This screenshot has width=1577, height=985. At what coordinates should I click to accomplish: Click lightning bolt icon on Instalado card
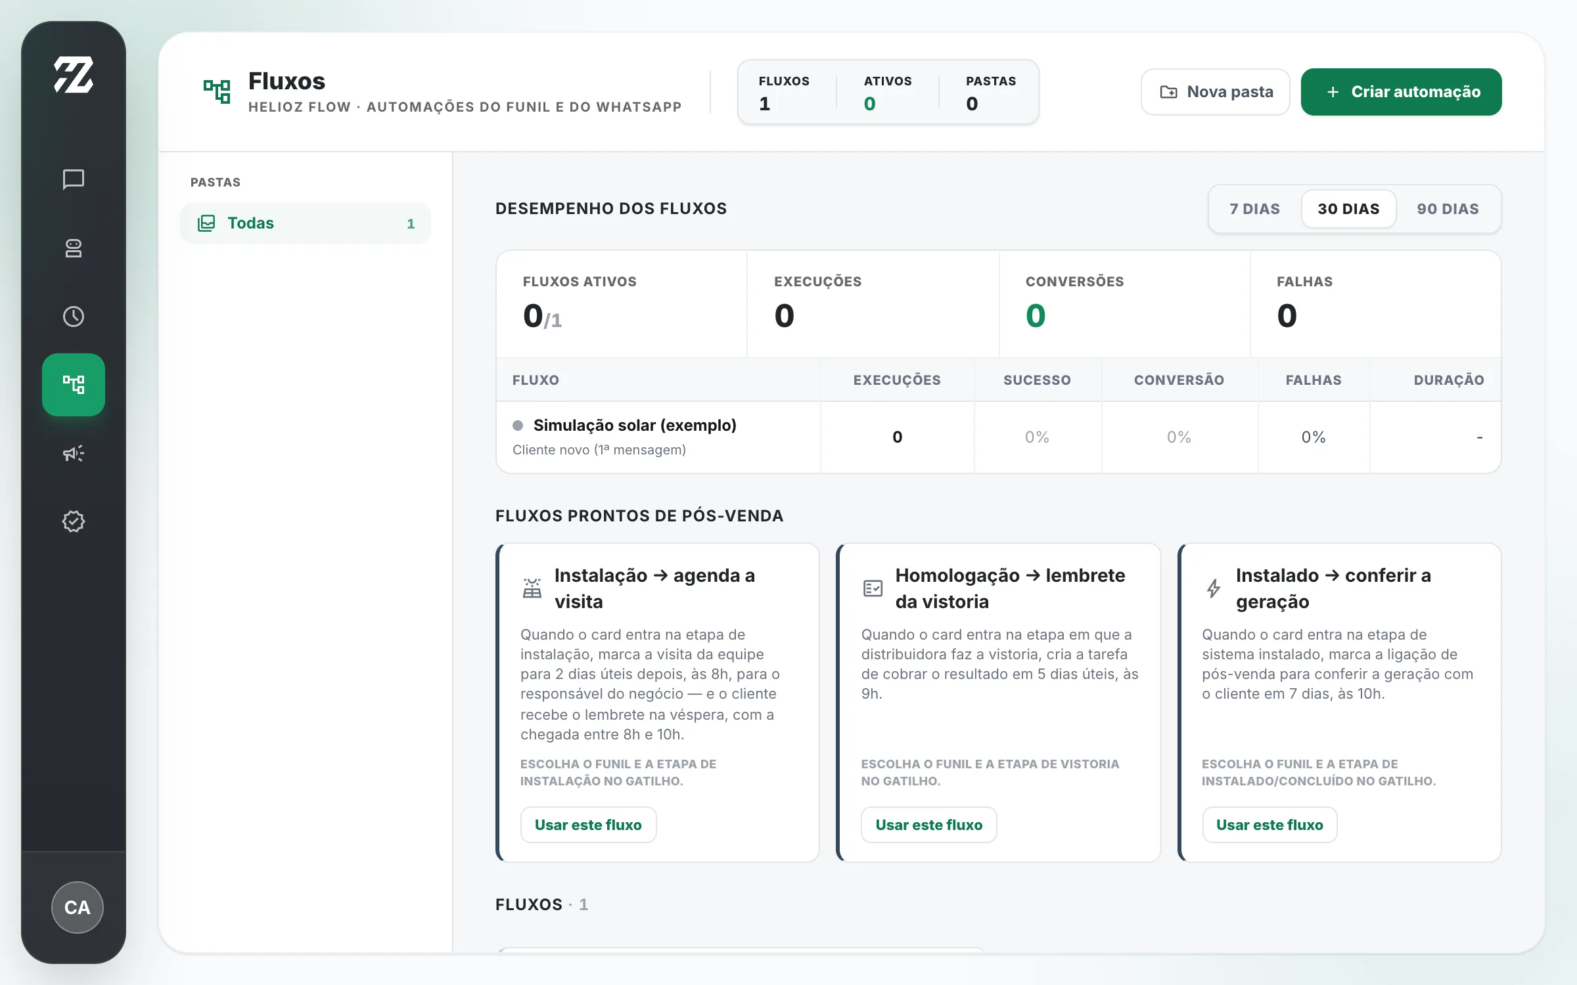coord(1214,588)
